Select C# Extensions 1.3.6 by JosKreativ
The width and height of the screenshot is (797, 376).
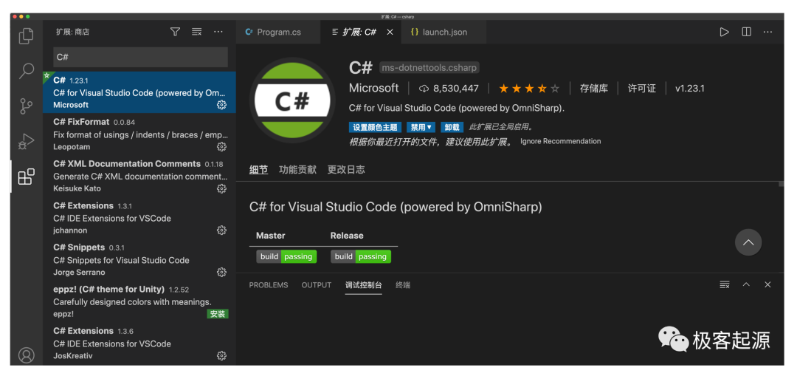139,343
